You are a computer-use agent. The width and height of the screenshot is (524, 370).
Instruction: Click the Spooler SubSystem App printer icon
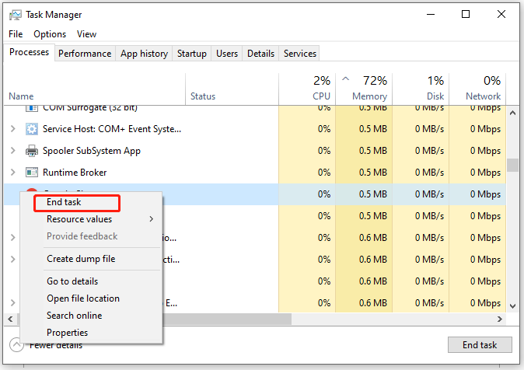click(32, 151)
